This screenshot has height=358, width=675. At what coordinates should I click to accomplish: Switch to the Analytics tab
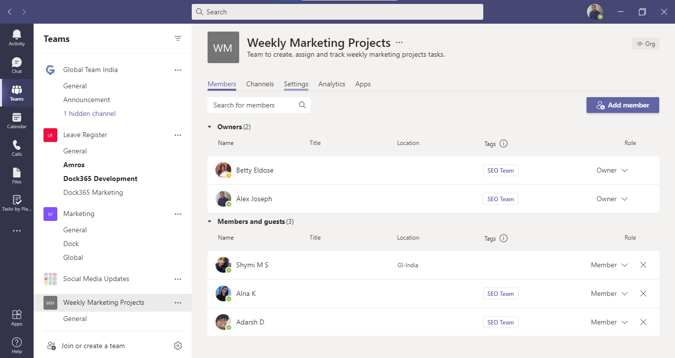coord(332,84)
